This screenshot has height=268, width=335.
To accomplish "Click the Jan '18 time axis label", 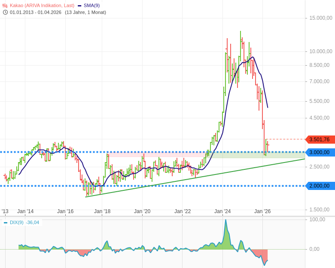I will click(102, 211).
